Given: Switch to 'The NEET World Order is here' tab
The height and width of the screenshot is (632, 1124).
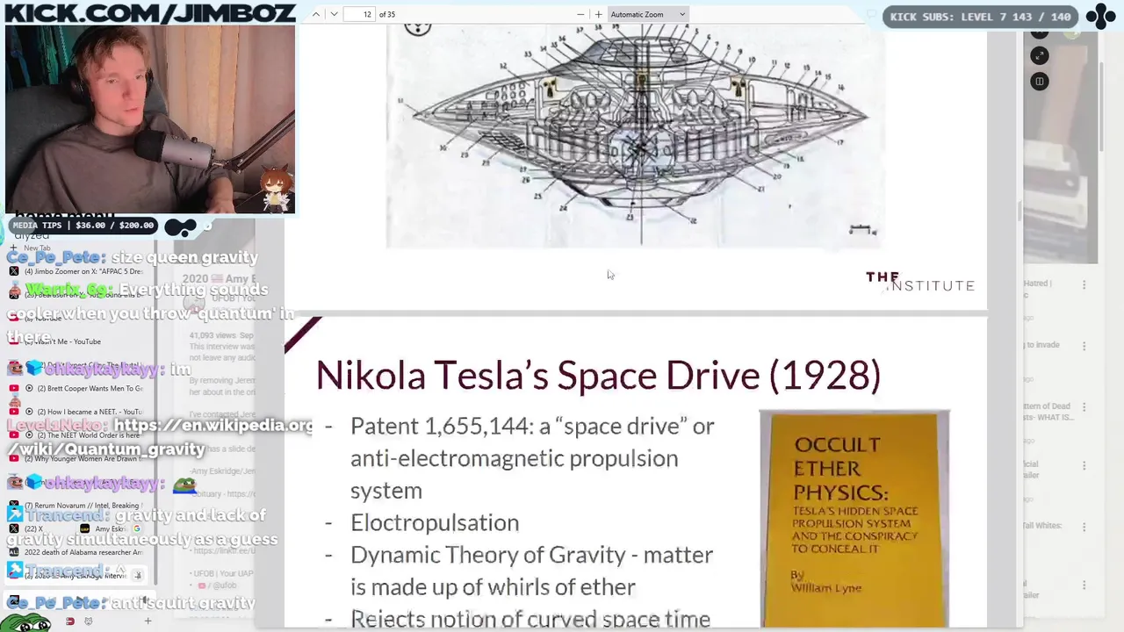Looking at the screenshot, I should 76,435.
